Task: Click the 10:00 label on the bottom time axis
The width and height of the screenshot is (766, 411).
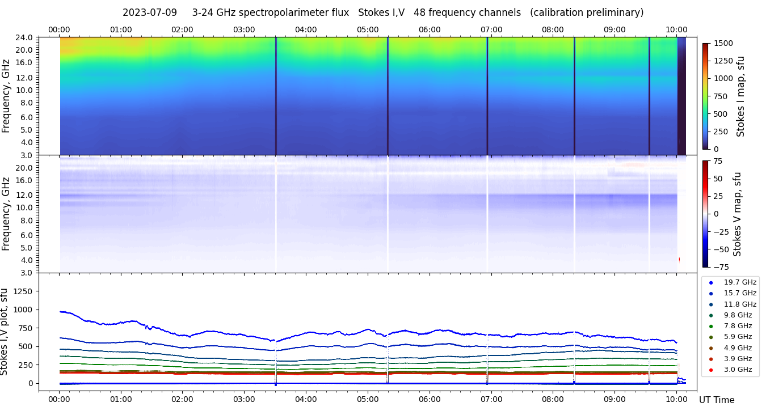Action: pyautogui.click(x=676, y=399)
